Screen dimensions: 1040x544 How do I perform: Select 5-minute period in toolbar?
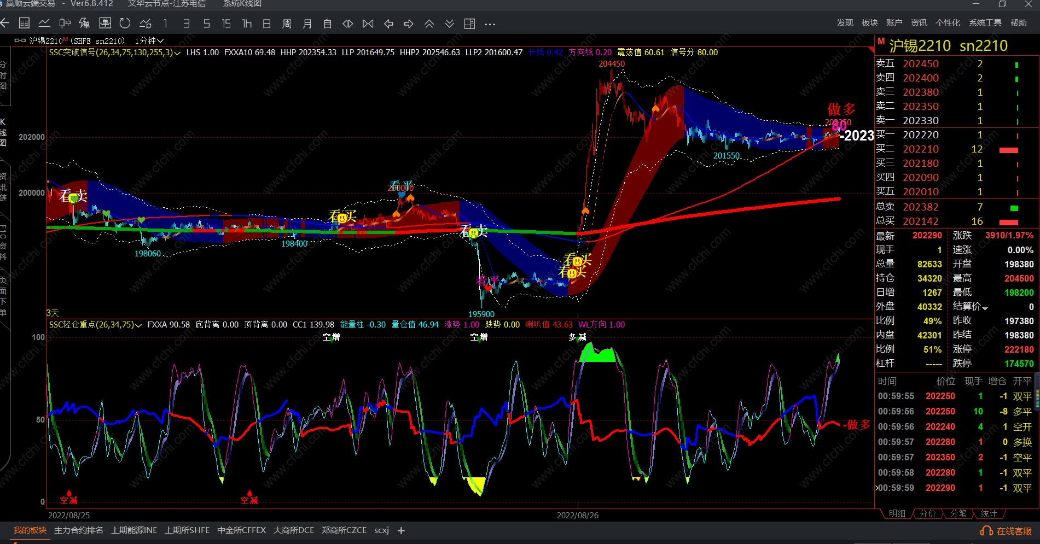[206, 24]
